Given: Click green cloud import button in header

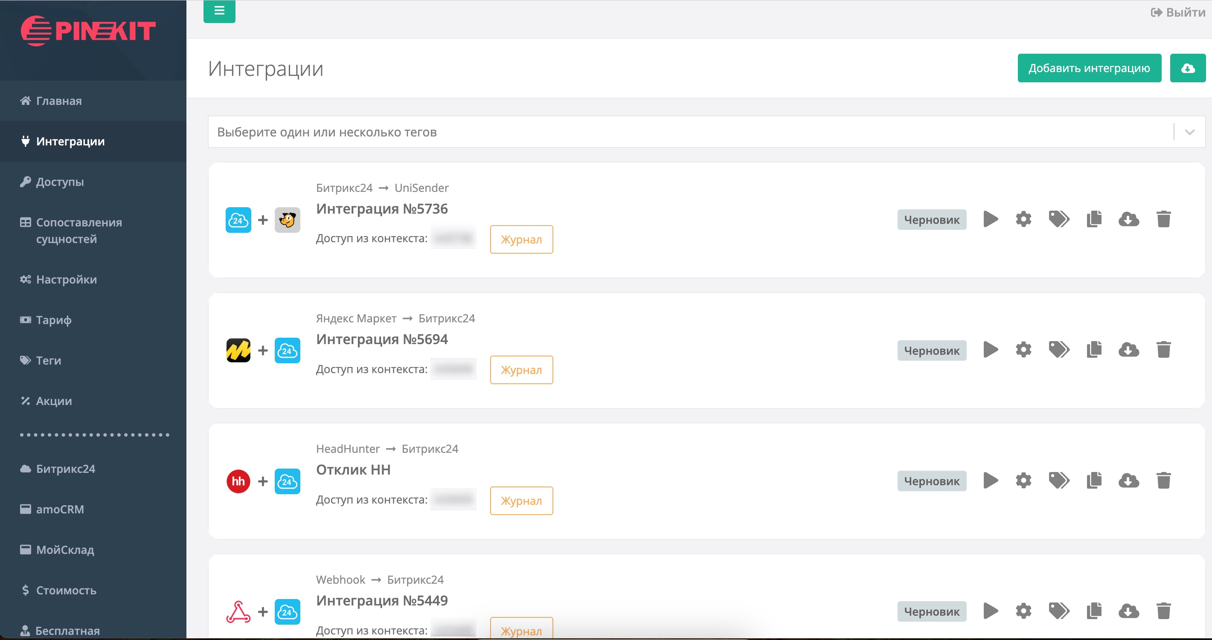Looking at the screenshot, I should 1188,68.
